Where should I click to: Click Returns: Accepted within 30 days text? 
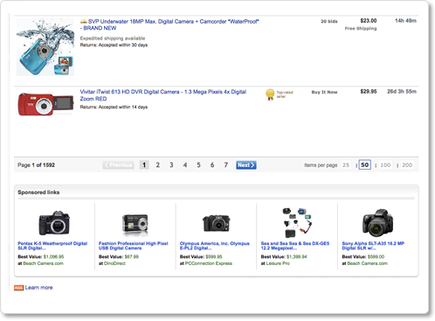tap(114, 45)
